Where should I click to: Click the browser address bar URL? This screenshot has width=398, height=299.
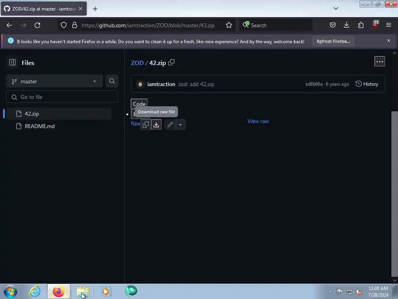click(x=148, y=25)
